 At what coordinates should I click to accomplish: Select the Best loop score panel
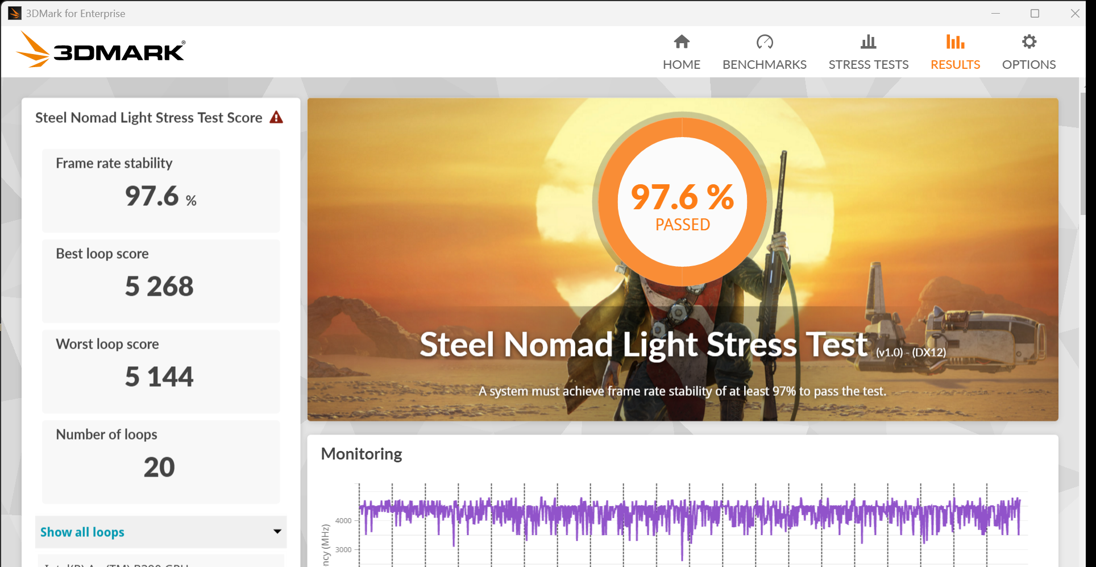161,280
